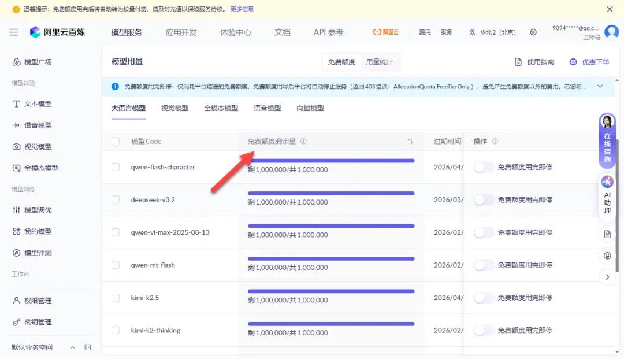This screenshot has height=359, width=624.
Task: Check the checkbox for qwen-flash-character row
Action: [116, 167]
